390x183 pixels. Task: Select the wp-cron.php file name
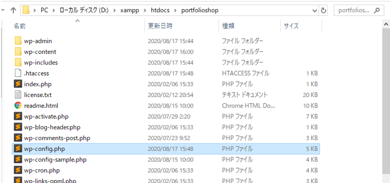(42, 170)
